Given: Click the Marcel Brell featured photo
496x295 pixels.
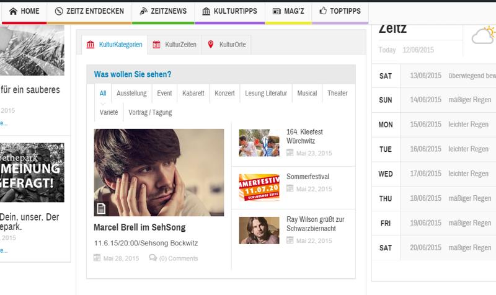Looking at the screenshot, I should pos(159,172).
